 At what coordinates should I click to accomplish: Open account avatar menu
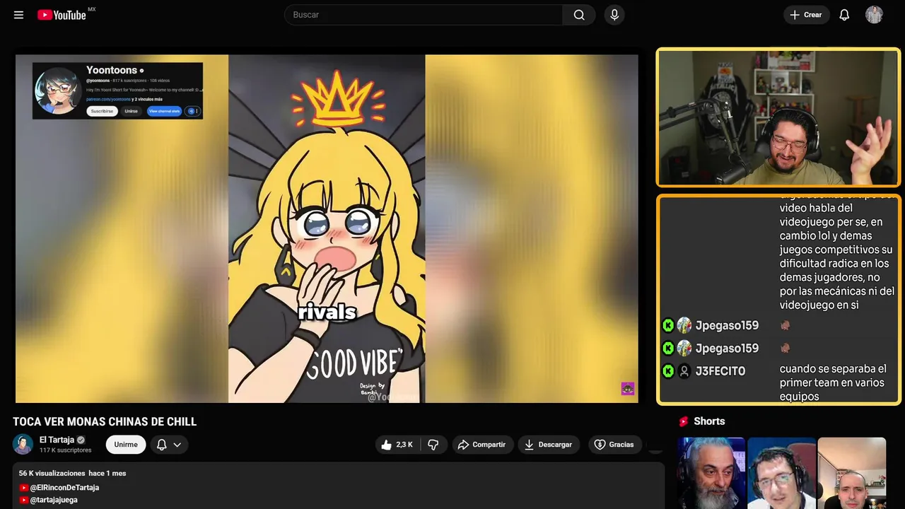[x=874, y=15]
